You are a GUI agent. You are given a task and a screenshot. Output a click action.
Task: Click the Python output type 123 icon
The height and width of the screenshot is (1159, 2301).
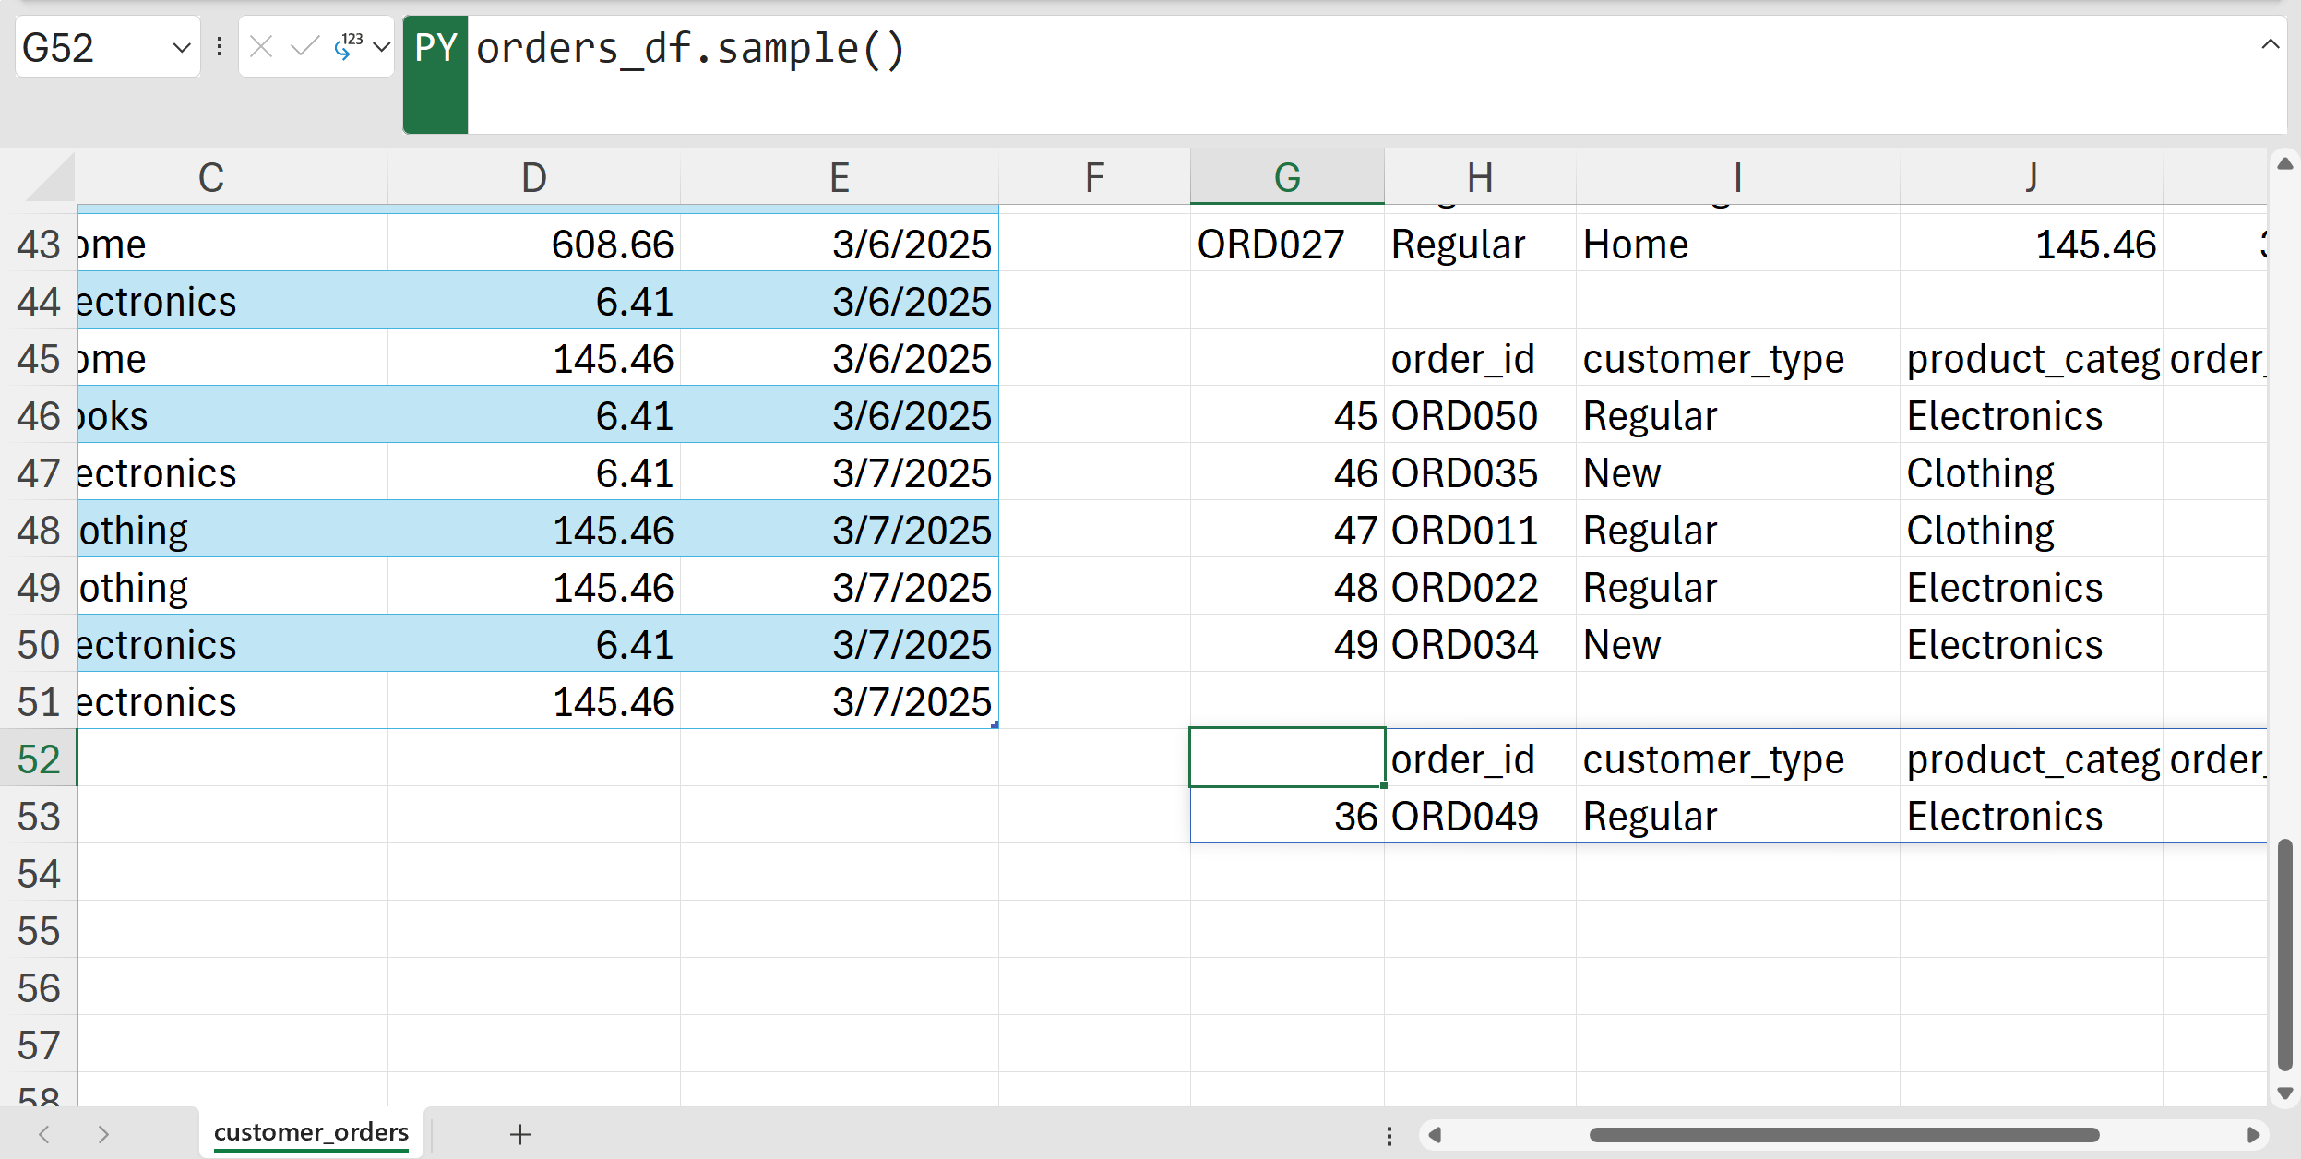348,46
